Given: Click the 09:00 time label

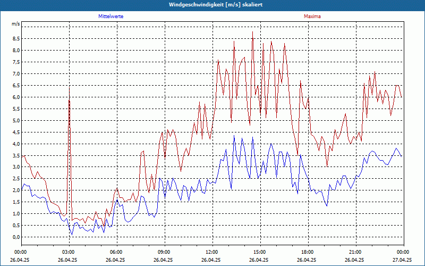Looking at the screenshot, I should click(165, 252).
